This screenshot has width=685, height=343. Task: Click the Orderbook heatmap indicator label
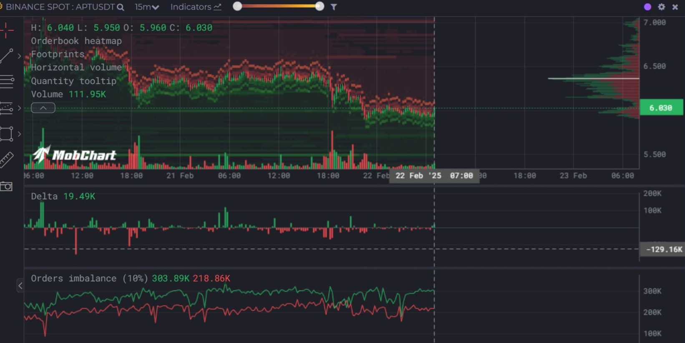(76, 41)
